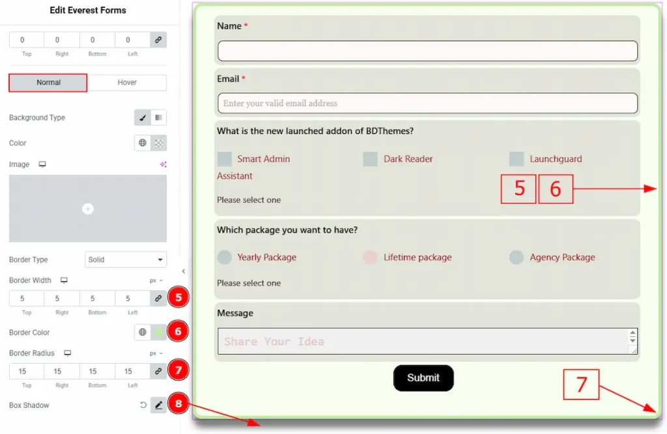Change Border Width unit from px
The image size is (667, 434).
tap(156, 280)
